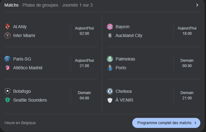Open Programme complet des matchs
206x132 pixels.
(166, 123)
